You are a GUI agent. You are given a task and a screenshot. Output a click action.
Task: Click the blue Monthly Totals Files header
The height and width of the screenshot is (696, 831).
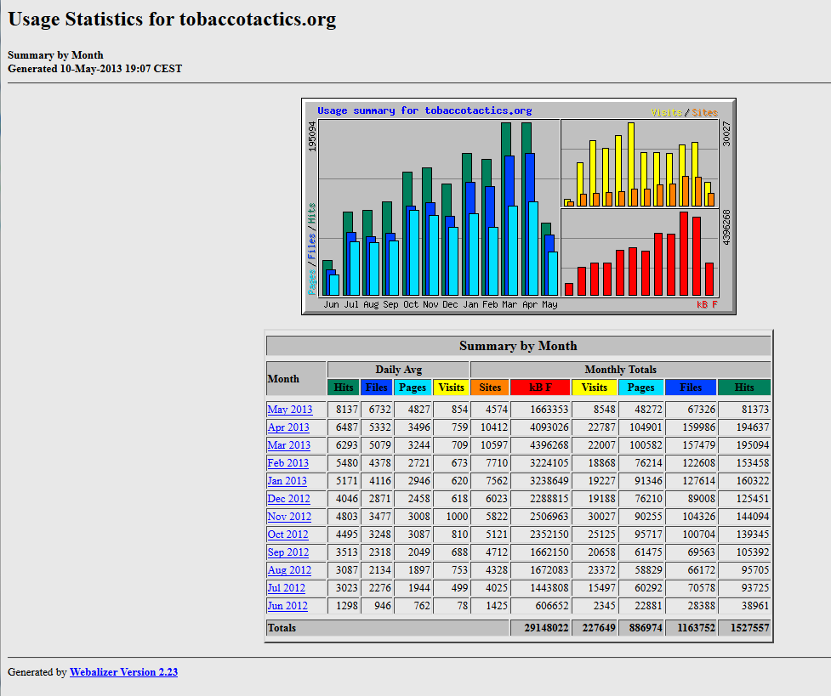pyautogui.click(x=691, y=388)
